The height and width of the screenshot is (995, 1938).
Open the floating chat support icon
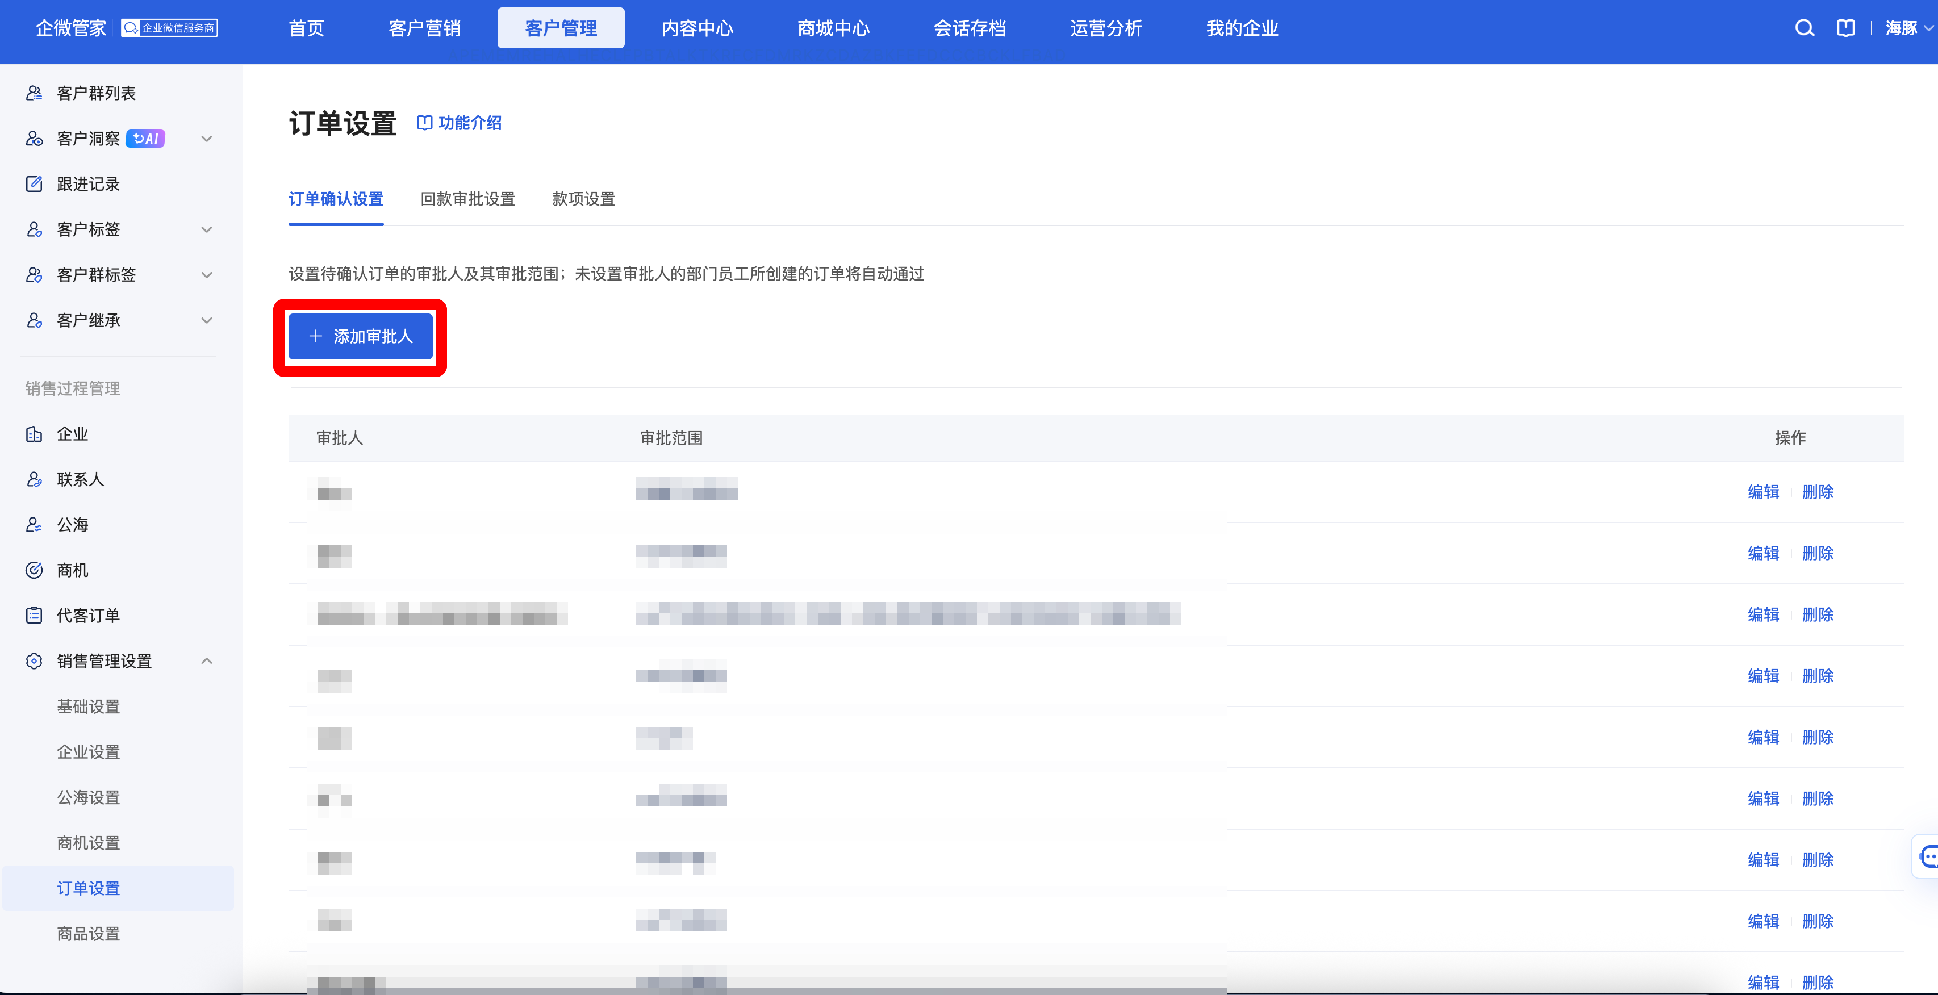[1927, 856]
